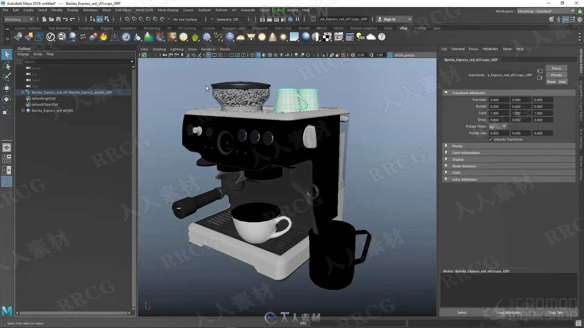
Task: Click the V-Ray logo shelf icon
Action: 50,37
